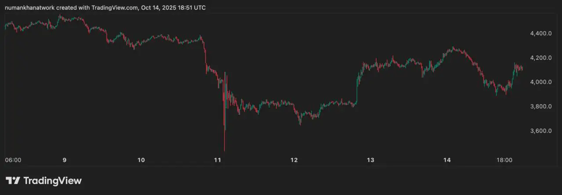Image resolution: width=562 pixels, height=195 pixels.
Task: Select the 4,400.0 price axis label
Action: click(540, 33)
